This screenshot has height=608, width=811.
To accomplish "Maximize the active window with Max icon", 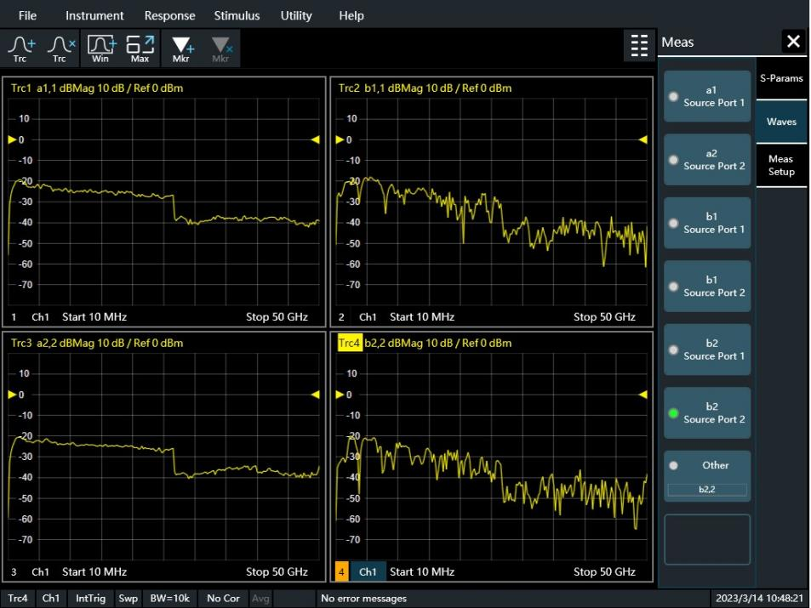I will pos(140,48).
